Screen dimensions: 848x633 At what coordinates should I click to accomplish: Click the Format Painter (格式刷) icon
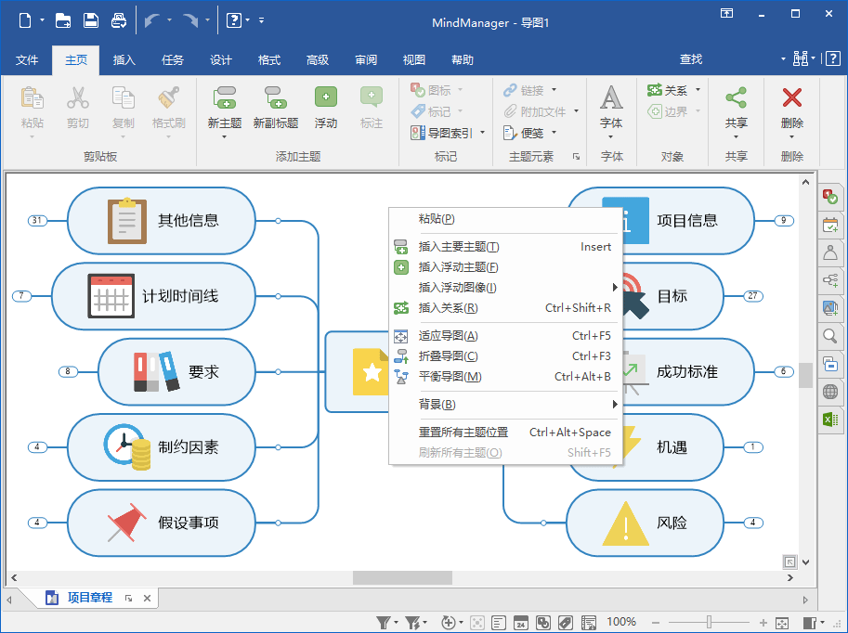(x=169, y=97)
